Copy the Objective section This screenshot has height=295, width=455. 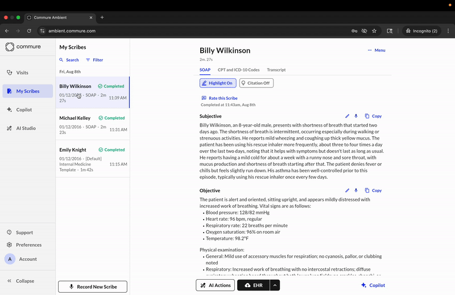pos(373,191)
